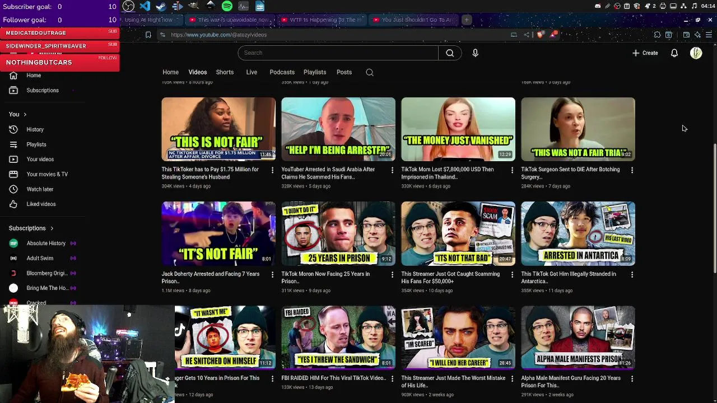Open the account avatar menu
Image resolution: width=717 pixels, height=403 pixels.
tap(696, 53)
